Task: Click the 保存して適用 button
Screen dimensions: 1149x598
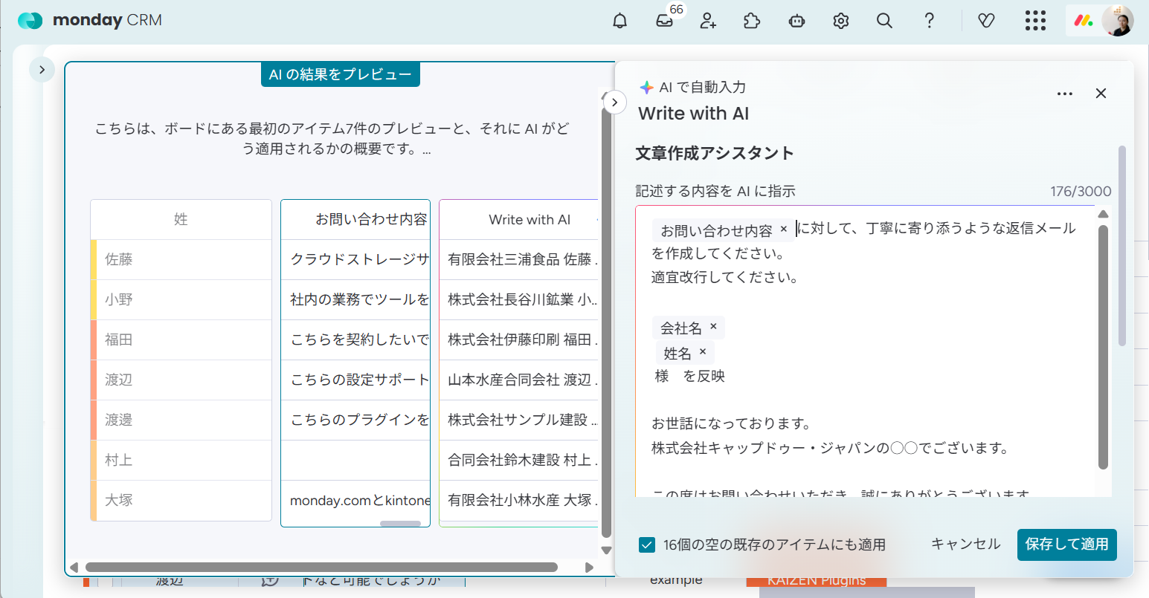Action: pos(1066,545)
